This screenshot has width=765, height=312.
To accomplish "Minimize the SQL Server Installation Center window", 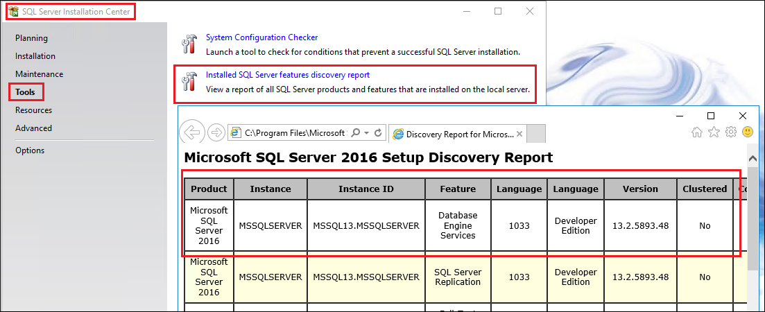I will [x=466, y=11].
